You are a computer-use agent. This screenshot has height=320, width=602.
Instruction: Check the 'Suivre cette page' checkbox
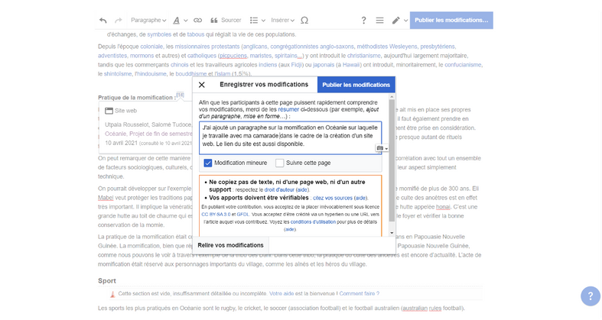pos(279,163)
